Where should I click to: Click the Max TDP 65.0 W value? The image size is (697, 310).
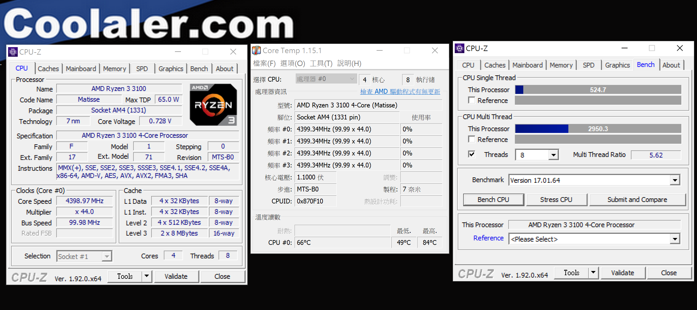click(x=168, y=99)
